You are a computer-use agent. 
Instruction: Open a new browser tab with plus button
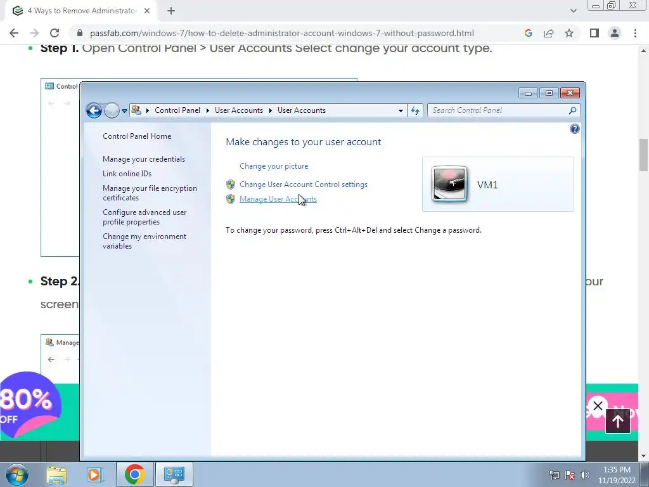(171, 11)
